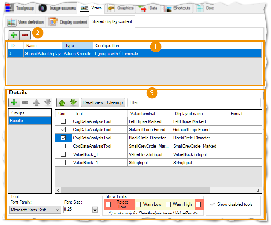Screen dimensions: 271x225
Task: Add a new group in Details
Action: pos(14,102)
